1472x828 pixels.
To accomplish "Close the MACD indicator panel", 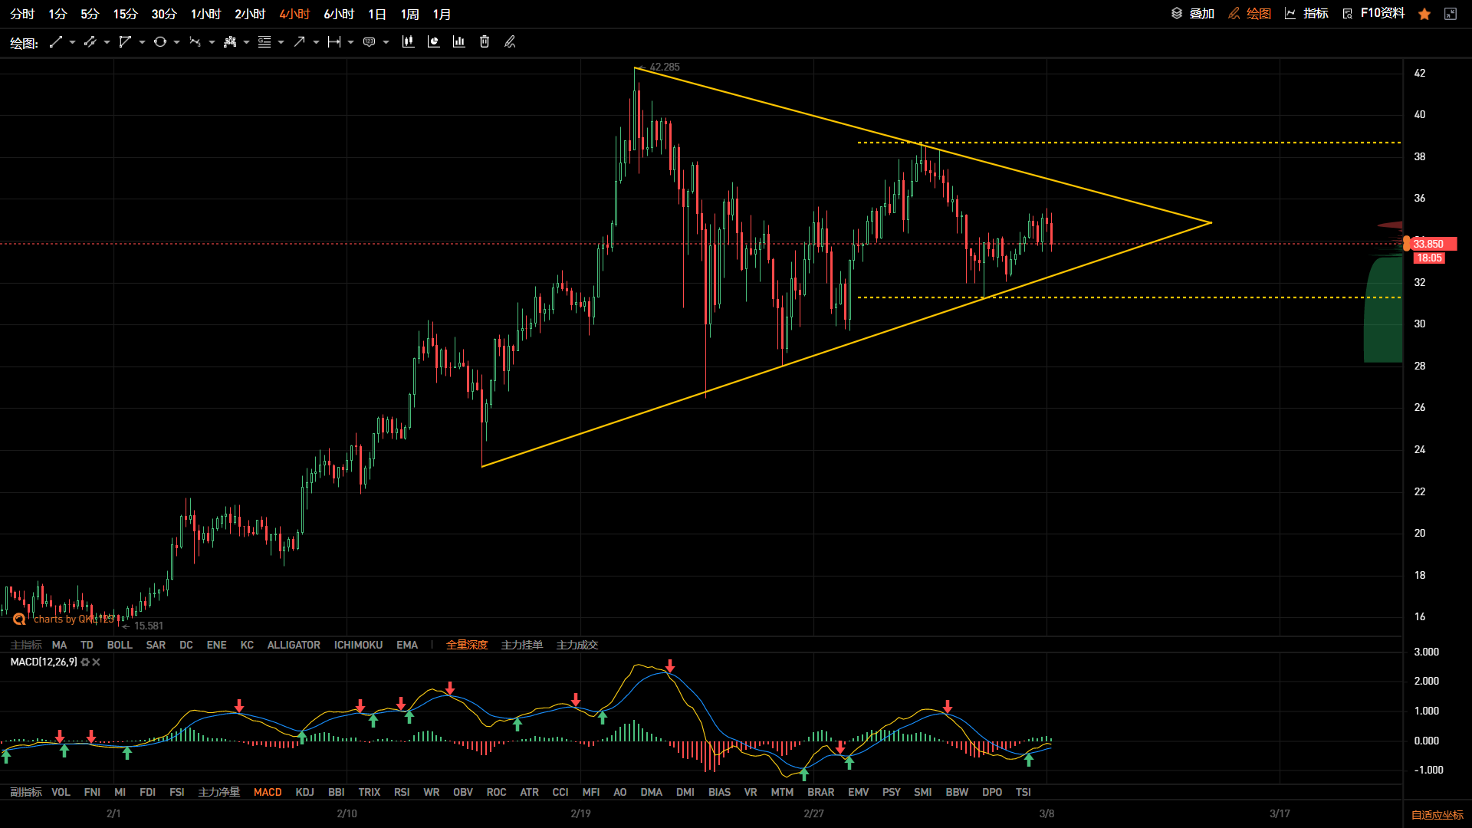I will coord(96,662).
